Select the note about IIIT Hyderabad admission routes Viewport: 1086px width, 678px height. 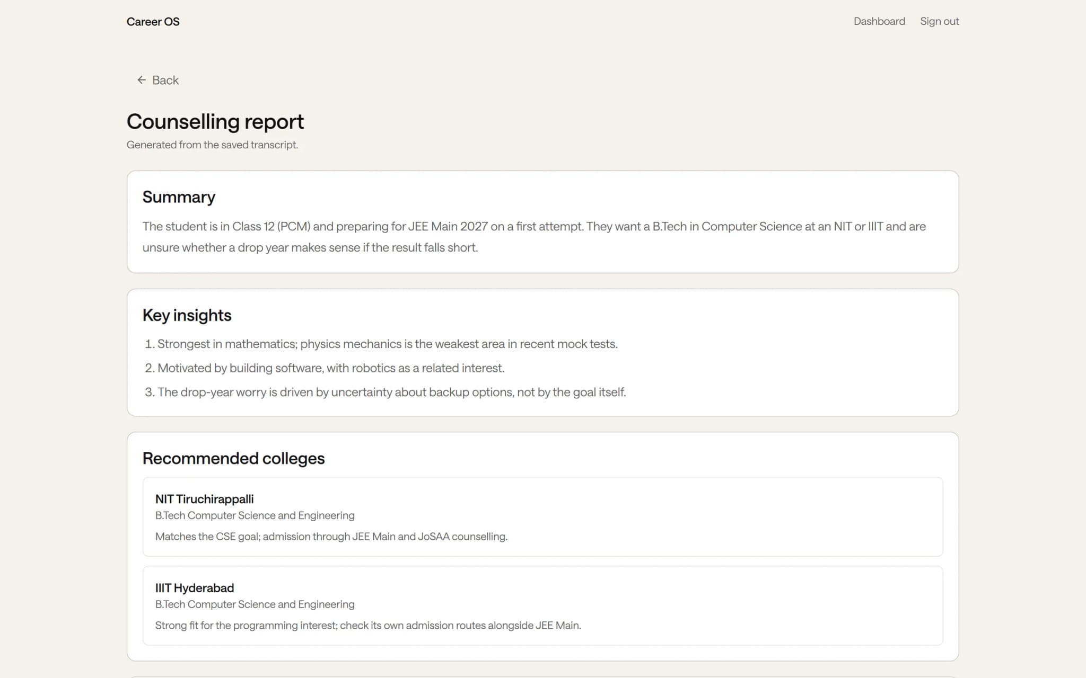[368, 626]
